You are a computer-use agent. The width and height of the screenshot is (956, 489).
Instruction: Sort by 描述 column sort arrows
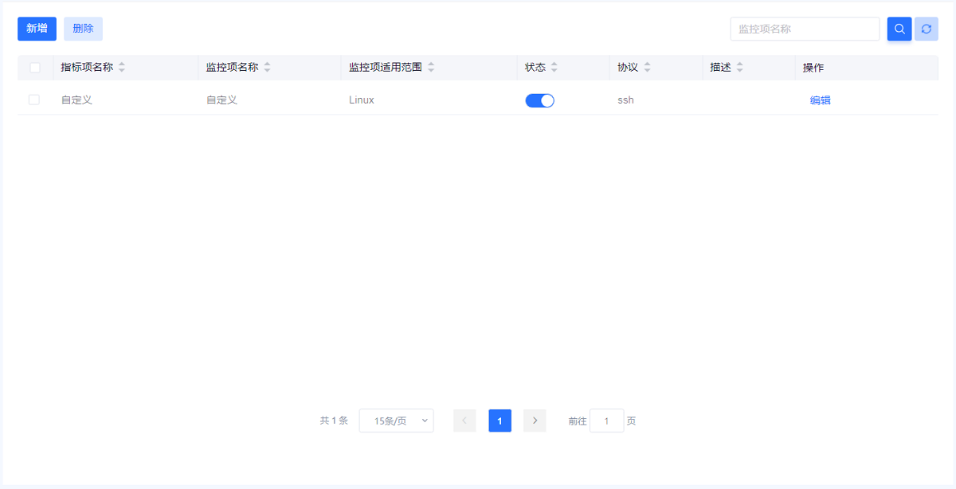tap(739, 68)
